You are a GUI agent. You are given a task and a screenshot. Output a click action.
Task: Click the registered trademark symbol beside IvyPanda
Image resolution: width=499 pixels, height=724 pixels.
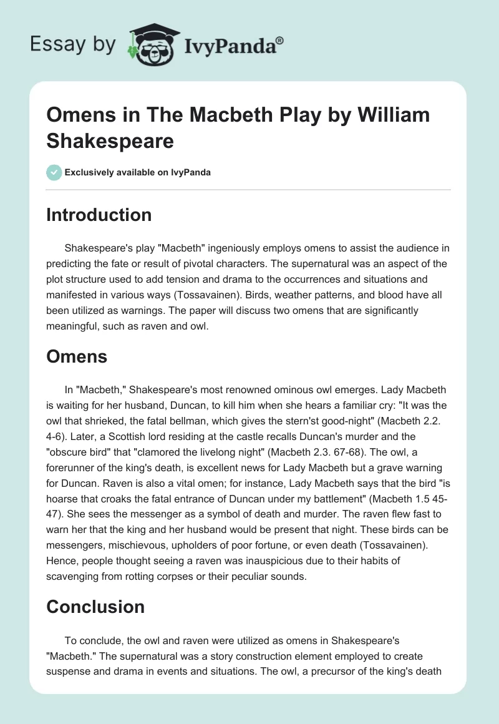tap(280, 41)
